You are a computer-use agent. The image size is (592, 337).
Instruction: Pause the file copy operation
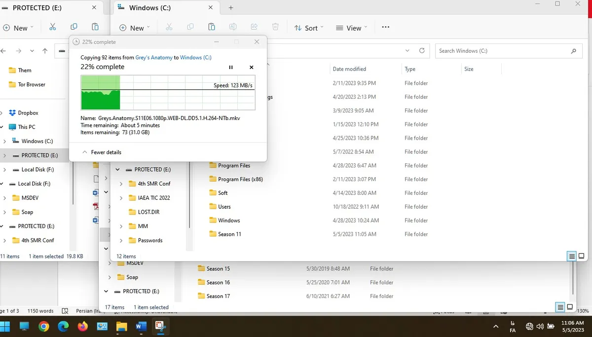pyautogui.click(x=231, y=67)
